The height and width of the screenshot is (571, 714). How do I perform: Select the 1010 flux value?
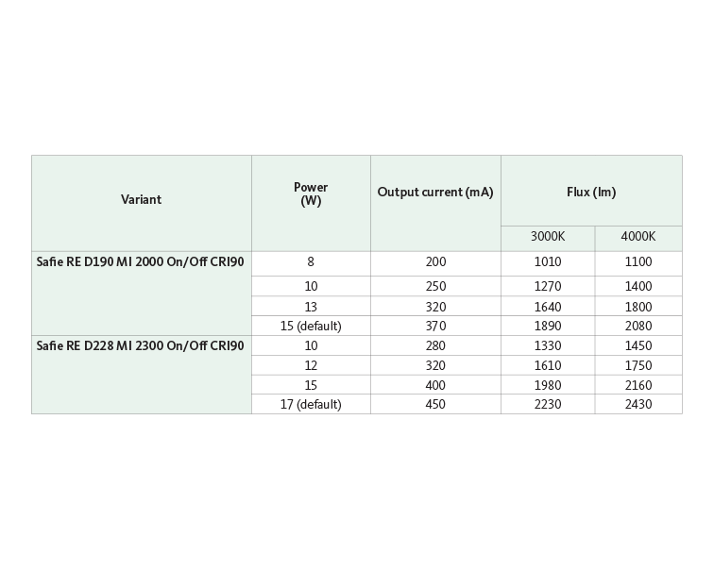click(x=548, y=262)
